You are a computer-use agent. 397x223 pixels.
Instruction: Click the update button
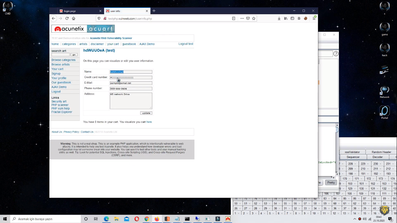[x=146, y=113]
